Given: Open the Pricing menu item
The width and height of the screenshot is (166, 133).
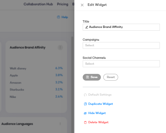Looking at the screenshot, I should 63,4.
